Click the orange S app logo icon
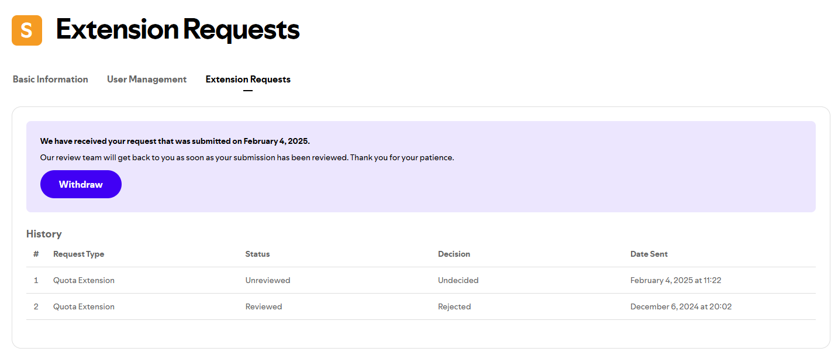Viewport: 838px width, 355px height. (x=26, y=30)
